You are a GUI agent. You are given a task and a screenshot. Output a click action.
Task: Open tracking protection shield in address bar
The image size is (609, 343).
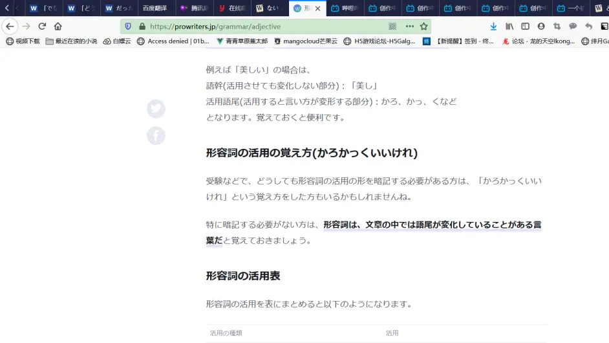(x=128, y=27)
